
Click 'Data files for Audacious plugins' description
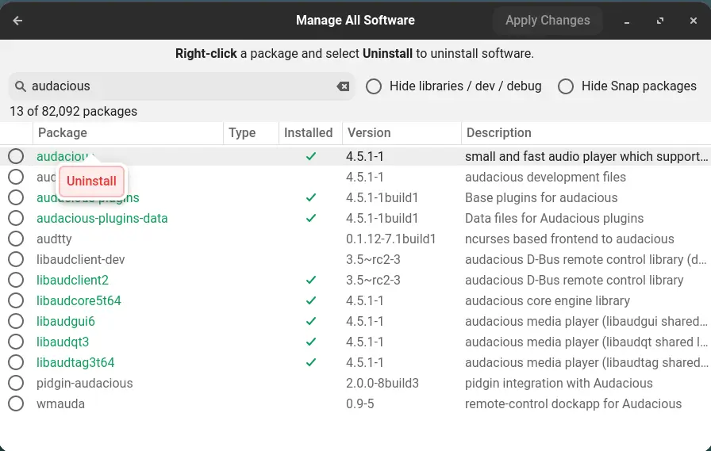[x=555, y=218]
